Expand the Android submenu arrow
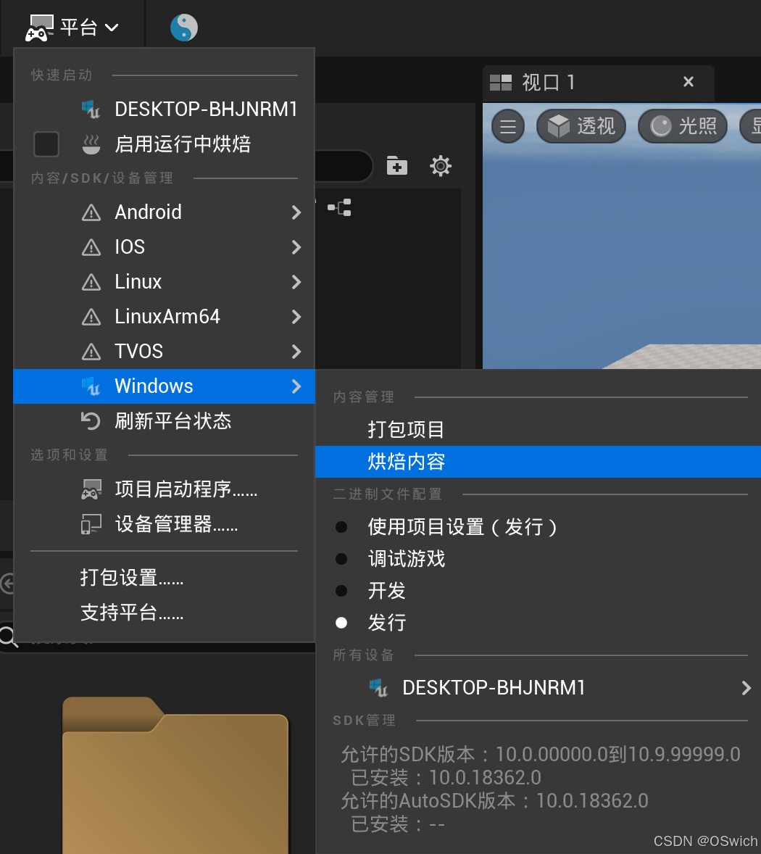The width and height of the screenshot is (761, 854). click(296, 212)
